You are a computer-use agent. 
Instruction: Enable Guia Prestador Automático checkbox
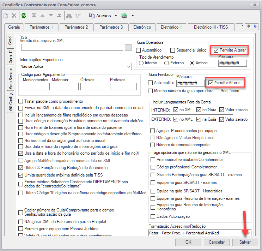[x=150, y=83]
